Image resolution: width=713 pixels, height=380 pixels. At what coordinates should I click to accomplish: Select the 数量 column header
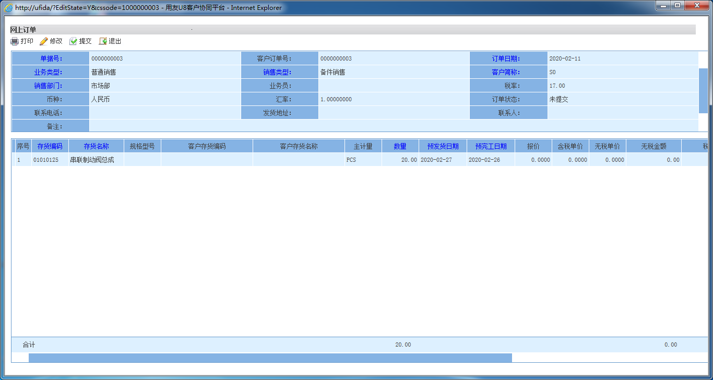coord(400,146)
